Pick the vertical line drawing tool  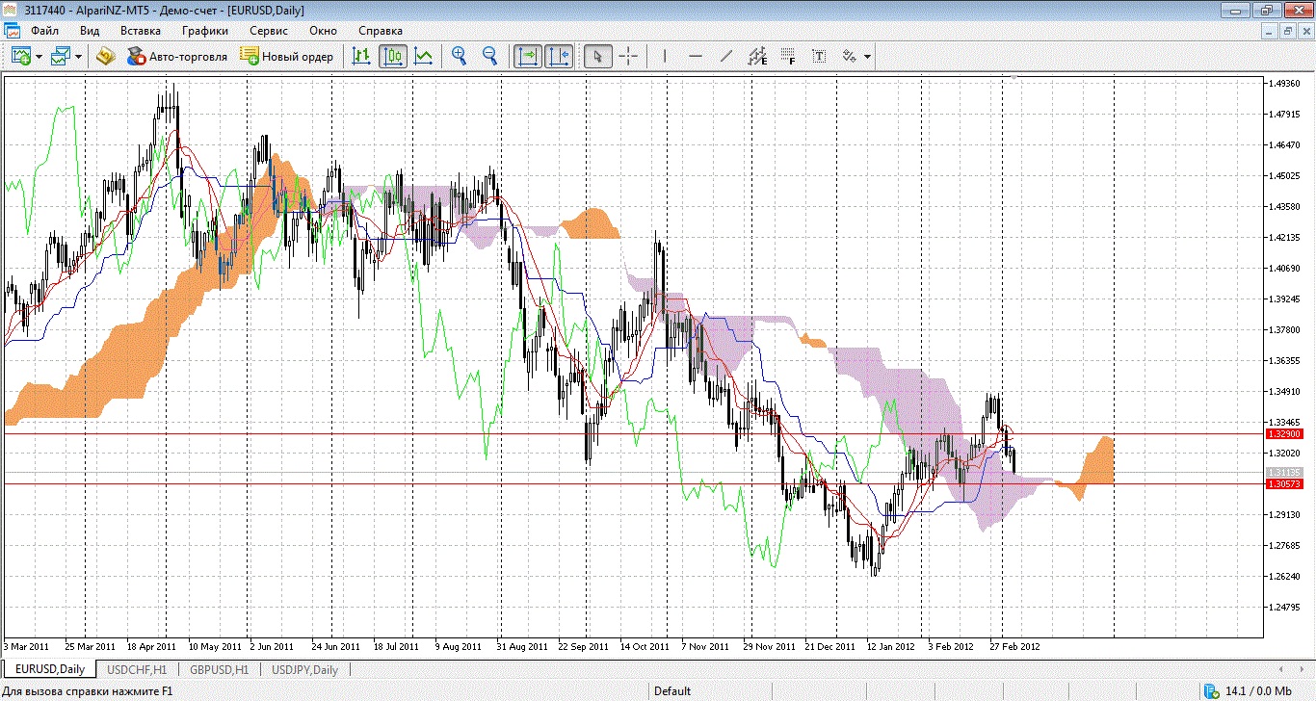click(664, 56)
